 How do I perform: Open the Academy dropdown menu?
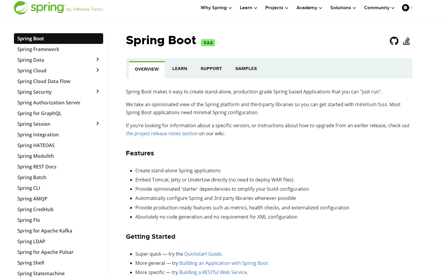pos(309,8)
